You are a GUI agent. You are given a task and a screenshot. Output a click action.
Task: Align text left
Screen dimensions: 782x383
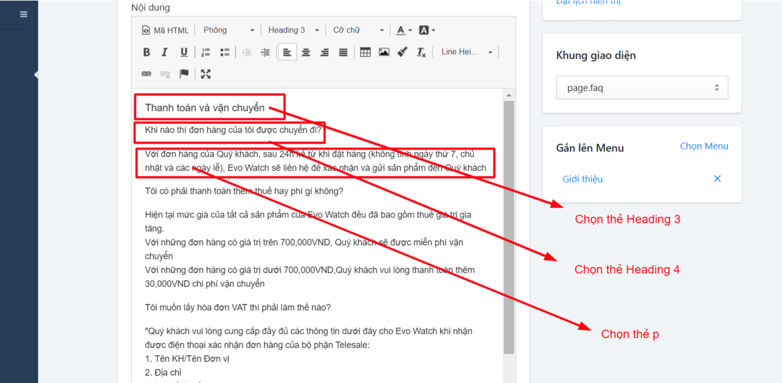click(287, 52)
